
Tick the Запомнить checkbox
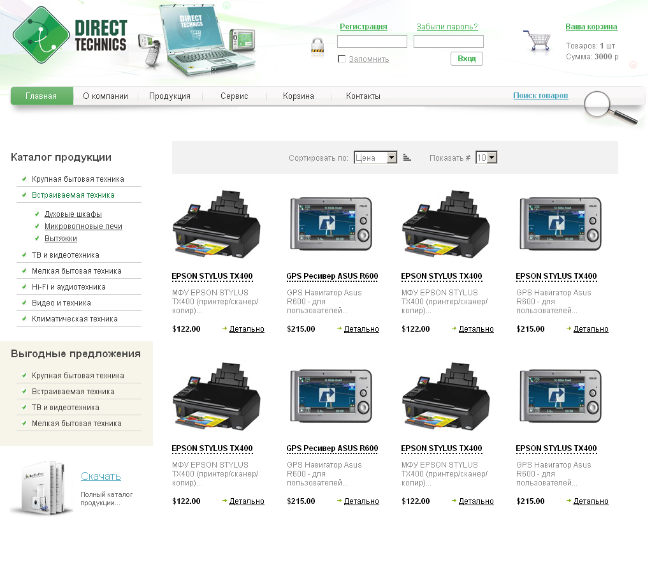click(342, 59)
